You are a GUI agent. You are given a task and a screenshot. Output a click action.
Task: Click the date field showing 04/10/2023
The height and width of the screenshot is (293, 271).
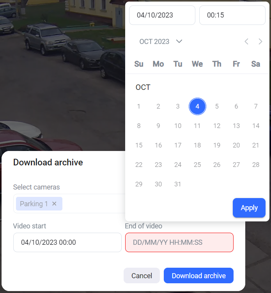point(162,15)
